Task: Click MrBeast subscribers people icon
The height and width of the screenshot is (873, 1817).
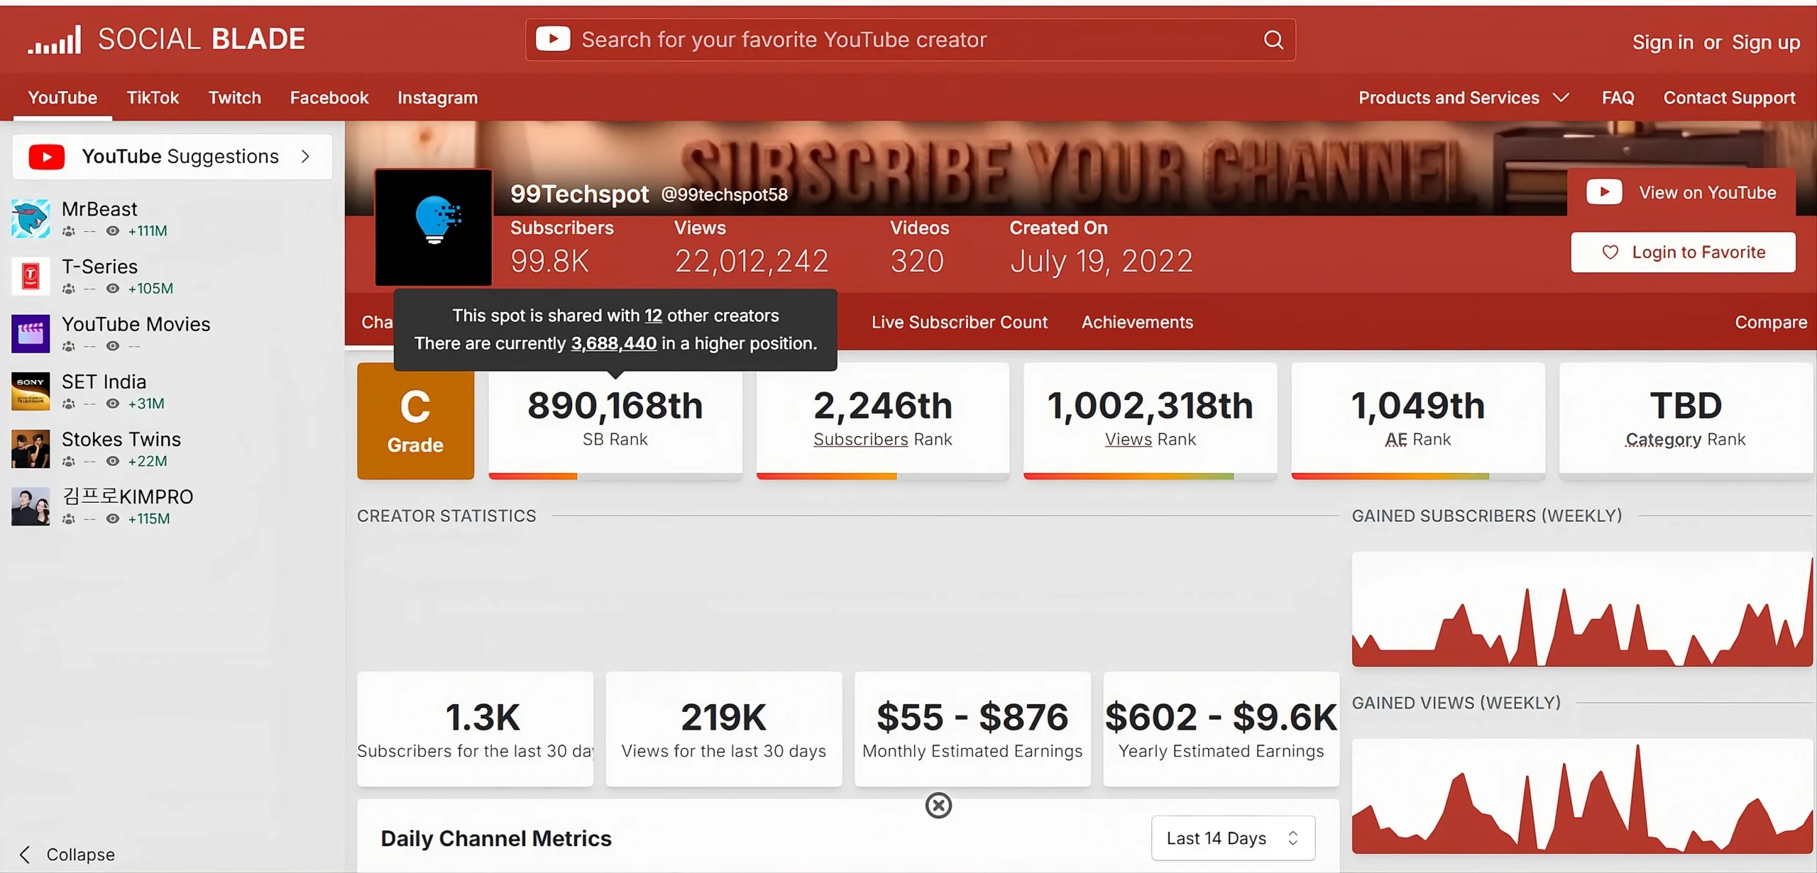Action: click(x=69, y=230)
